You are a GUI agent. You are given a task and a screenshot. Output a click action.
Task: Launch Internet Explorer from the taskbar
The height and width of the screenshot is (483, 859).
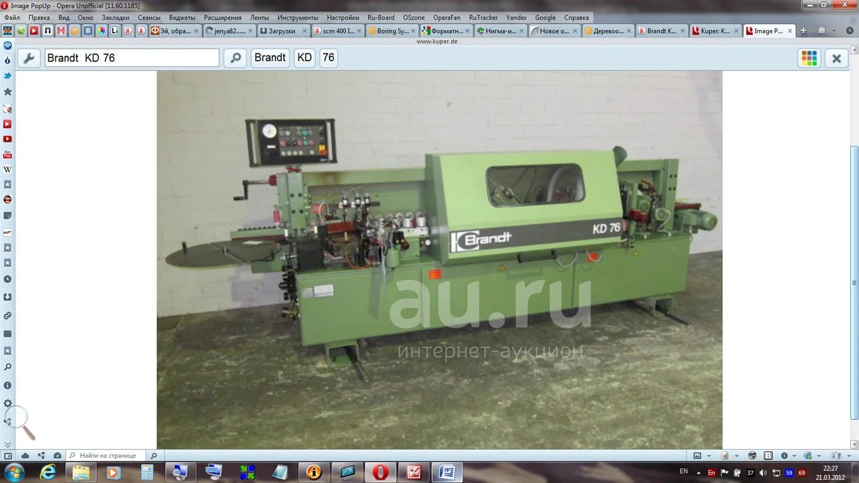[x=48, y=473]
